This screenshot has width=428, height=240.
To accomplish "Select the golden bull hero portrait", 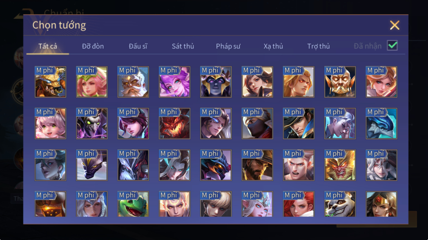I will [x=51, y=82].
